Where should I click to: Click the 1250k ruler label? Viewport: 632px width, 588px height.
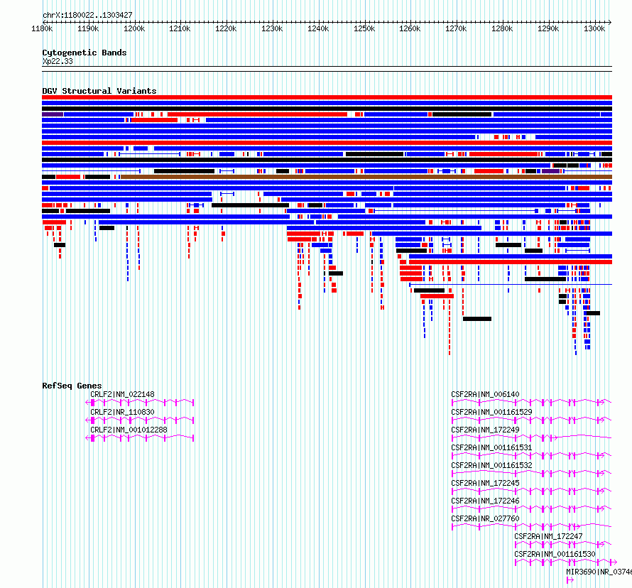(x=364, y=28)
